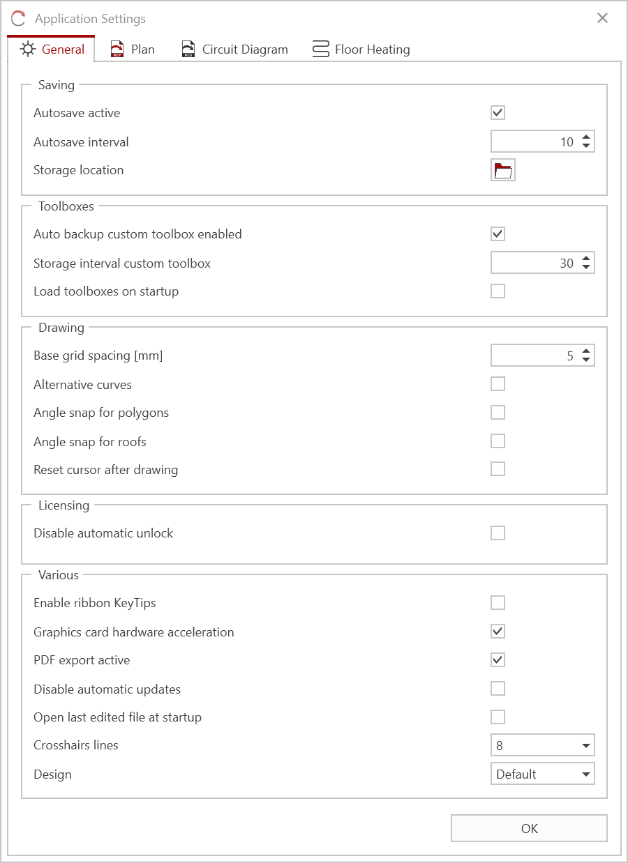Increase Base grid spacing with the stepper
Image resolution: width=628 pixels, height=863 pixels.
point(587,351)
